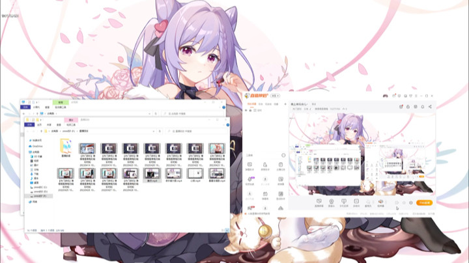The width and height of the screenshot is (469, 263).
Task: Click the search box in back Explorer window
Action: [192, 113]
